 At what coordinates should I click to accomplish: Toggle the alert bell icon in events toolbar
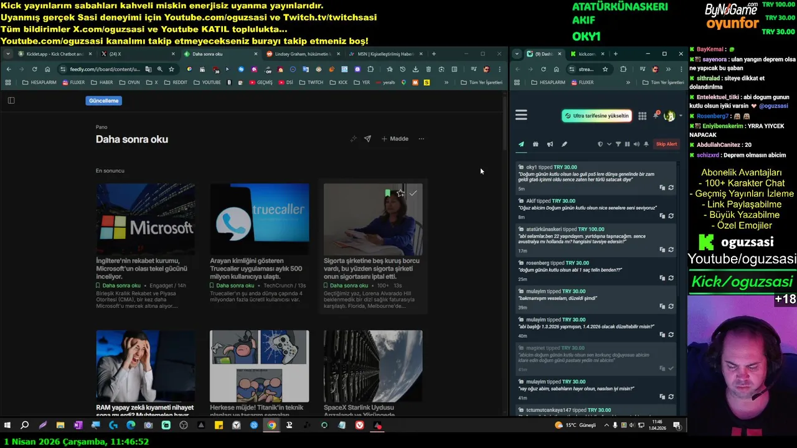point(646,144)
